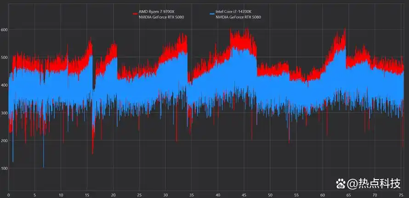Click the RTX 5080 text under Intel Core
Screen dimensions: 409x198
pos(238,17)
